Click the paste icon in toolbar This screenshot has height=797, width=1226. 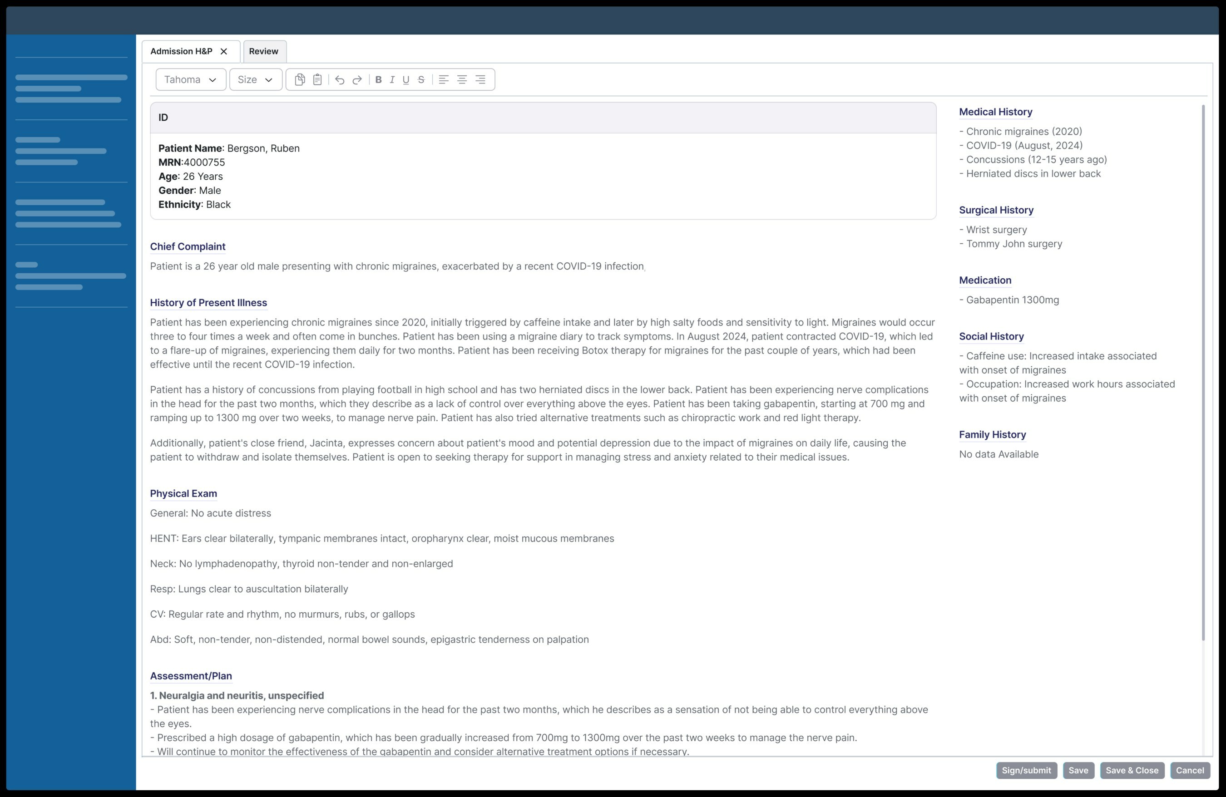[317, 79]
